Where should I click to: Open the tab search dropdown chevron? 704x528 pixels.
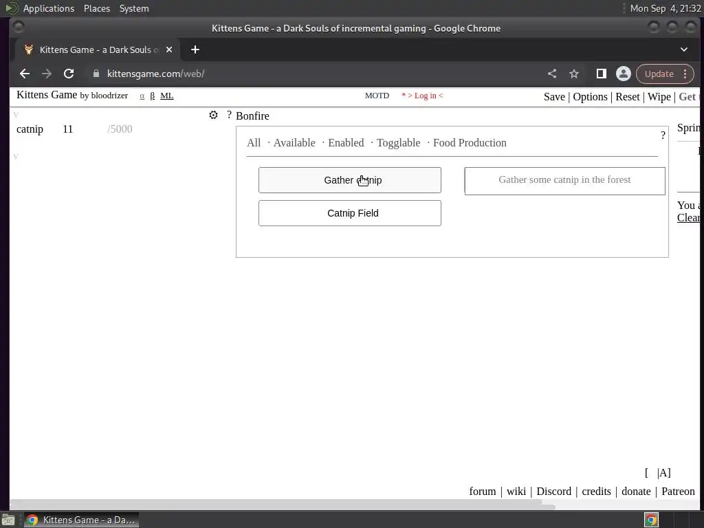click(x=684, y=49)
